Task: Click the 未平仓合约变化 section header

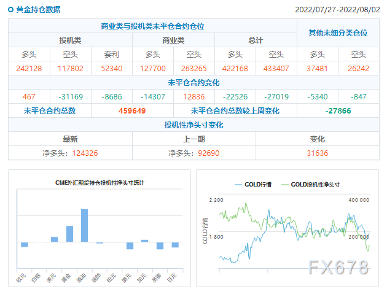Action: [x=193, y=83]
